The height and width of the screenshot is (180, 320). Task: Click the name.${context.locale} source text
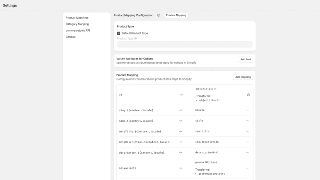(x=136, y=121)
